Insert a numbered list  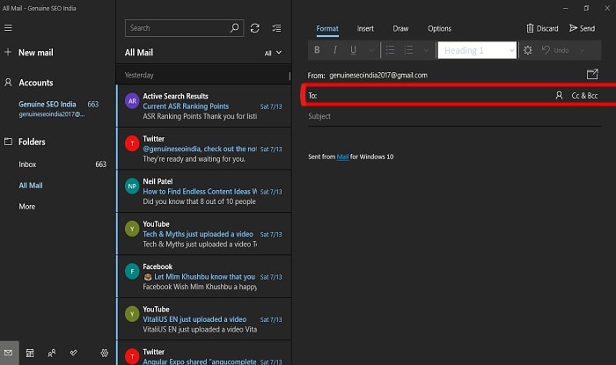pos(408,50)
